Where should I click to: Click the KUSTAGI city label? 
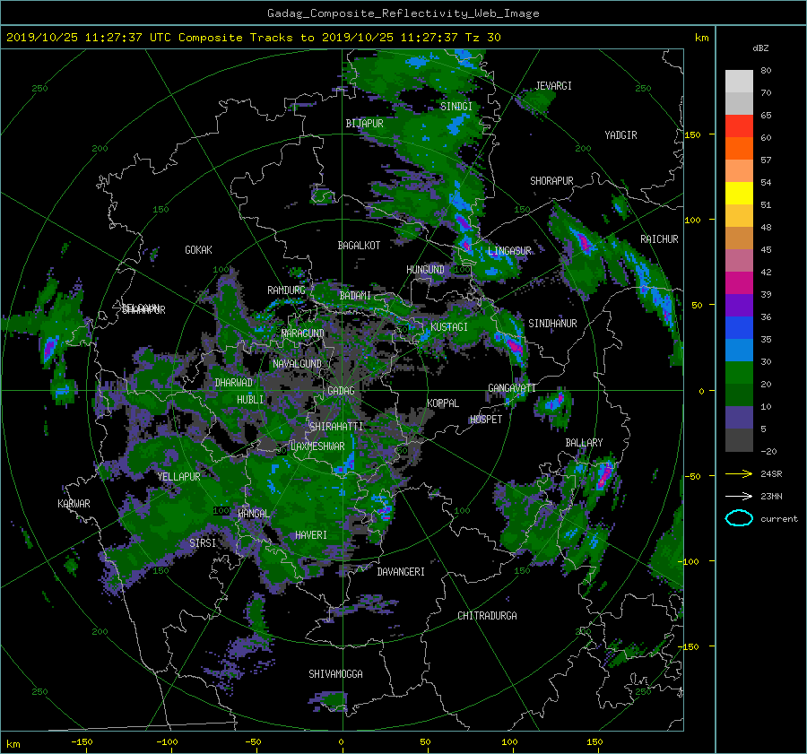(449, 327)
